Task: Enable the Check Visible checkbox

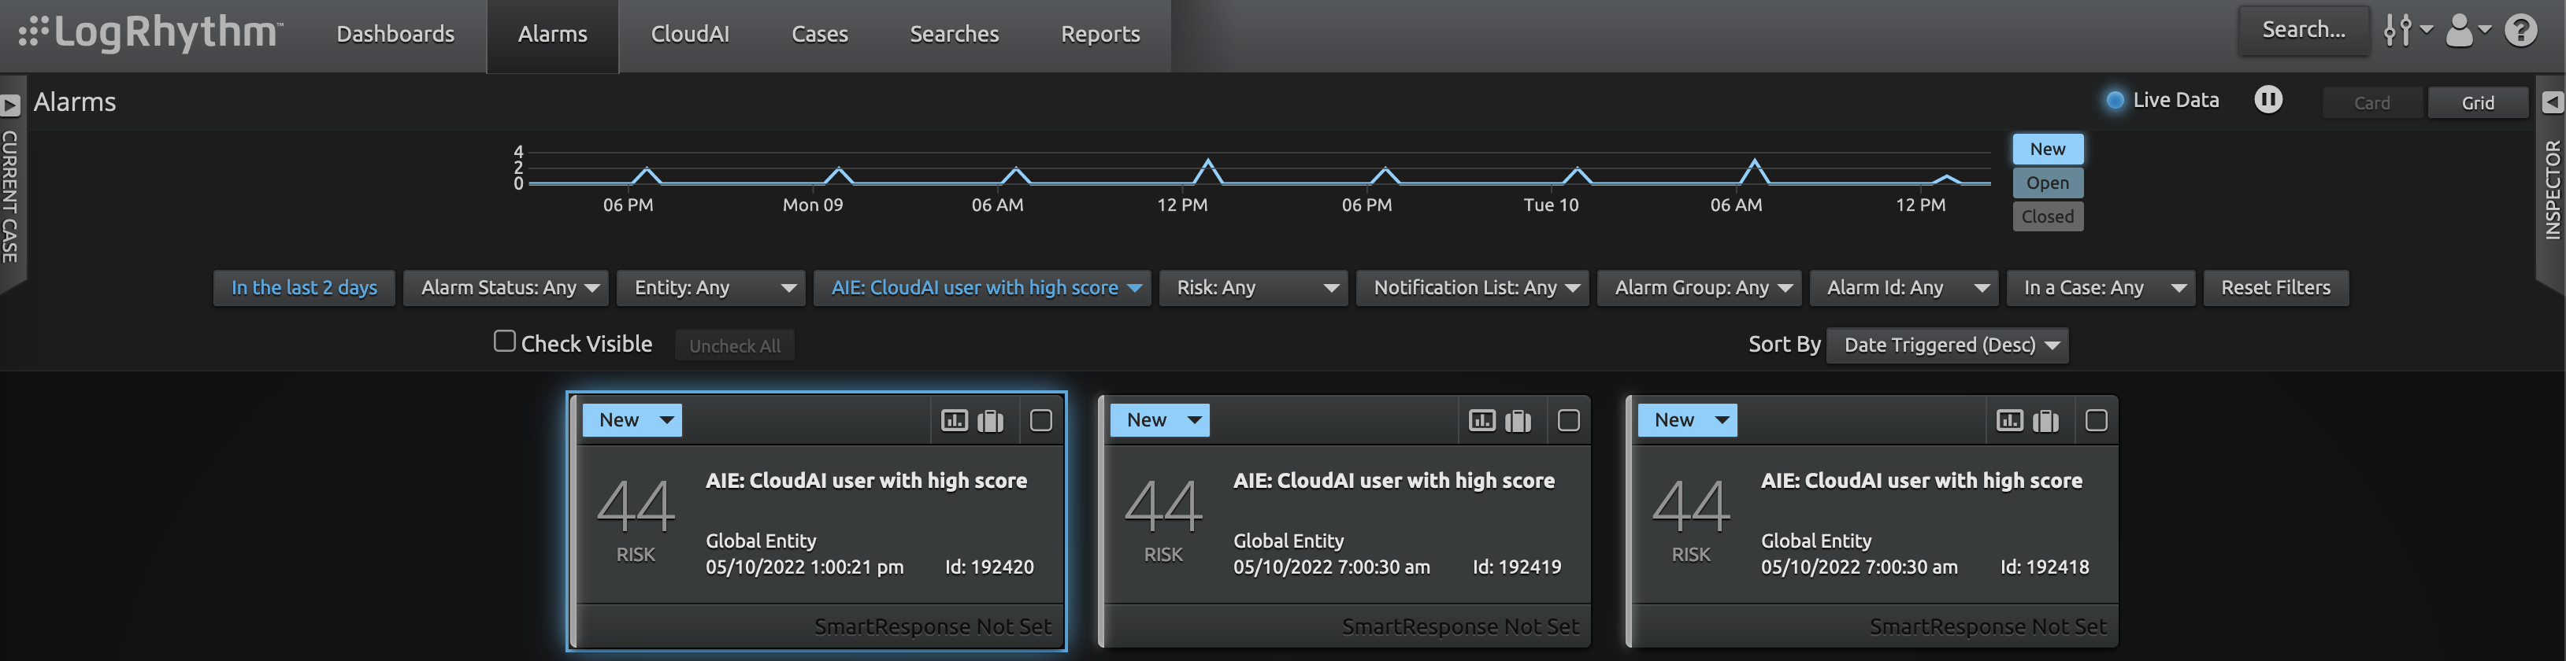Action: pos(505,342)
